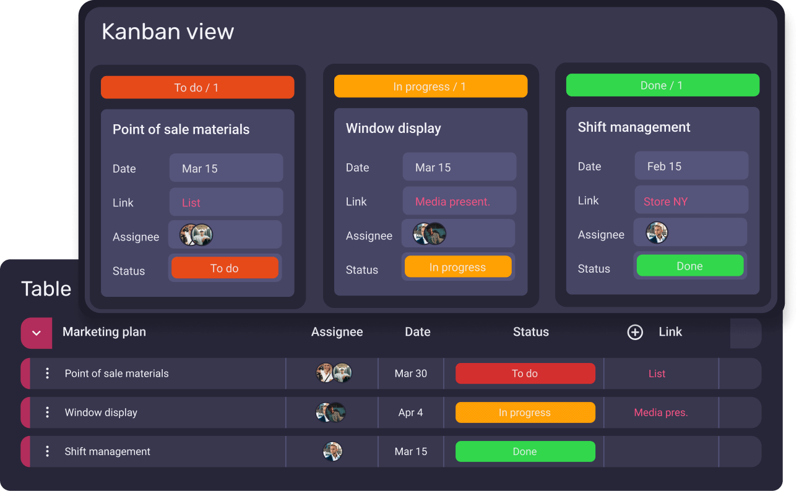Click assignee avatar in Shift management table row
799x491 pixels.
[x=332, y=451]
